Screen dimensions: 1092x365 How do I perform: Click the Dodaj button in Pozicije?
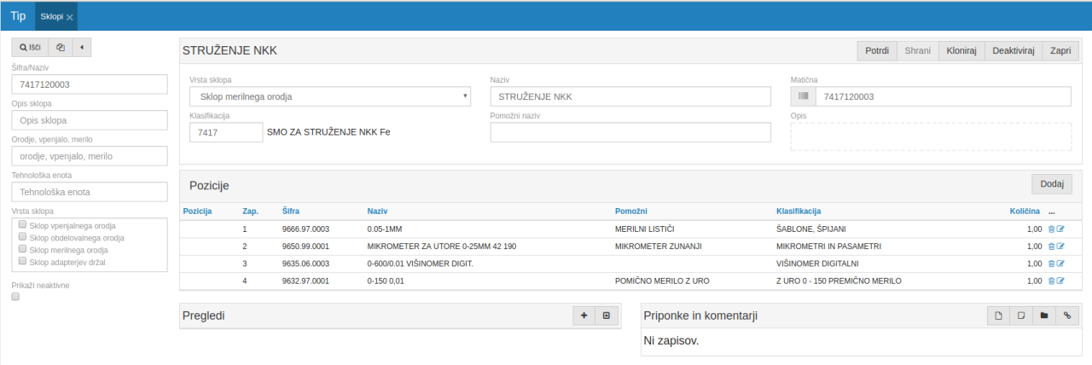pyautogui.click(x=1052, y=184)
